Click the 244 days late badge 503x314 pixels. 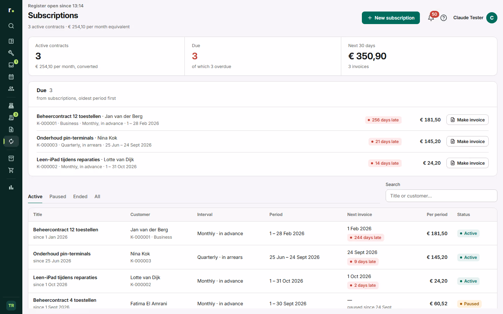(x=366, y=238)
